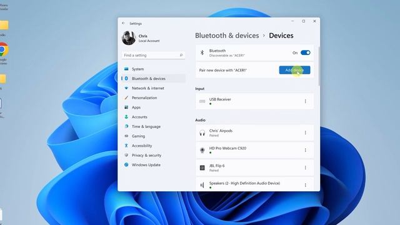Image resolution: width=400 pixels, height=225 pixels.
Task: Open the Accounts category
Action: (153, 117)
